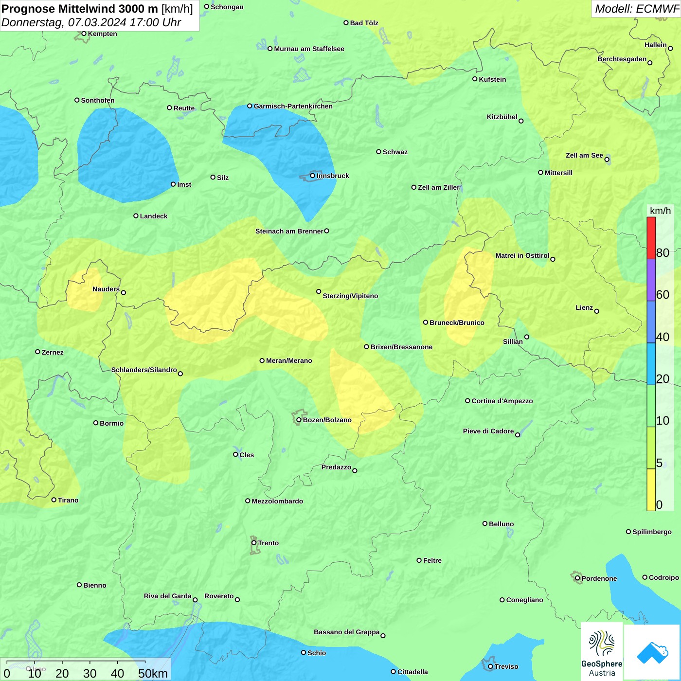Click the yellow 0-5 km/h legend swatch

pos(651,490)
